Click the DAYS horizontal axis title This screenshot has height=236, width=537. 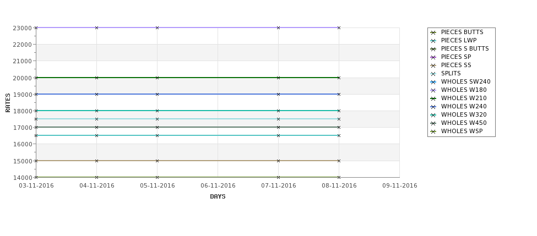218,196
